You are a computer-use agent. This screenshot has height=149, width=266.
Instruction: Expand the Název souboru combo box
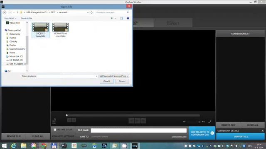tap(96, 76)
